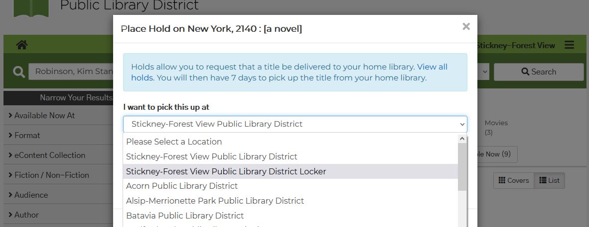
Task: Click the search field with Robinson, Kim Stanley
Action: [x=71, y=72]
